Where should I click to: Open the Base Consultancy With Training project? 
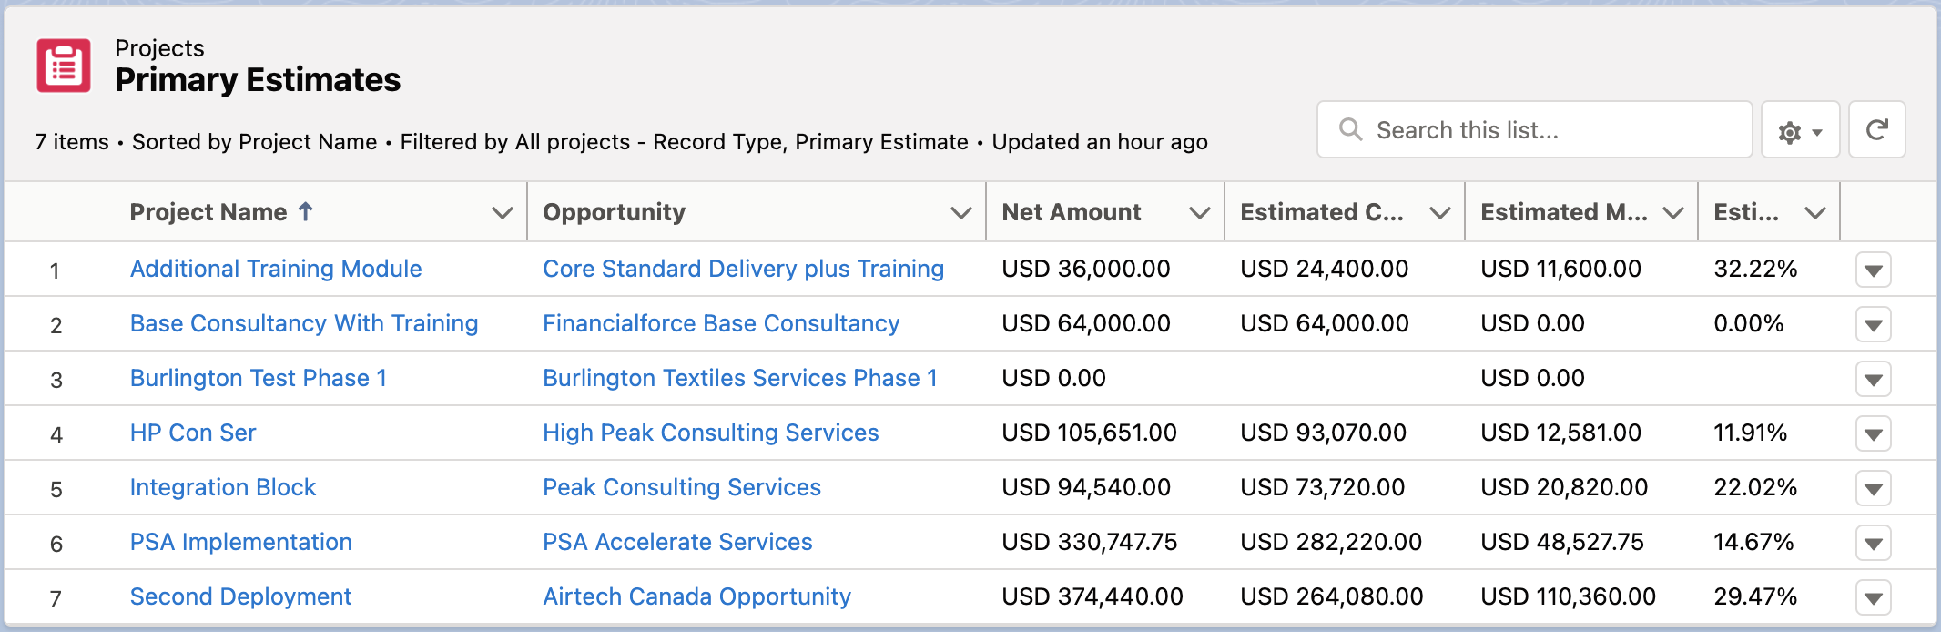(304, 323)
